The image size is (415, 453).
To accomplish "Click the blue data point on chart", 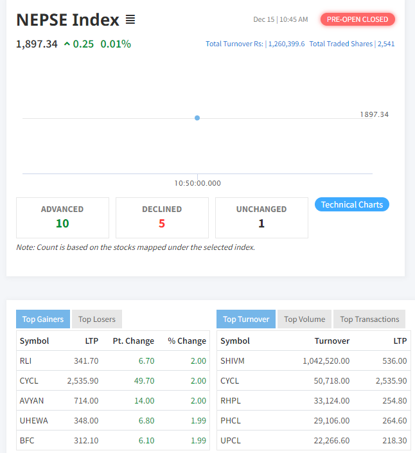I will (x=197, y=118).
